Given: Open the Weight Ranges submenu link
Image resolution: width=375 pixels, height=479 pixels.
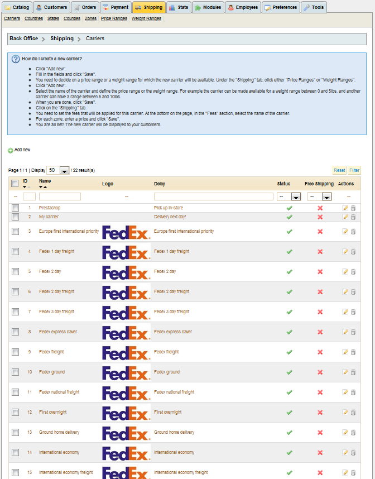Looking at the screenshot, I should [146, 18].
